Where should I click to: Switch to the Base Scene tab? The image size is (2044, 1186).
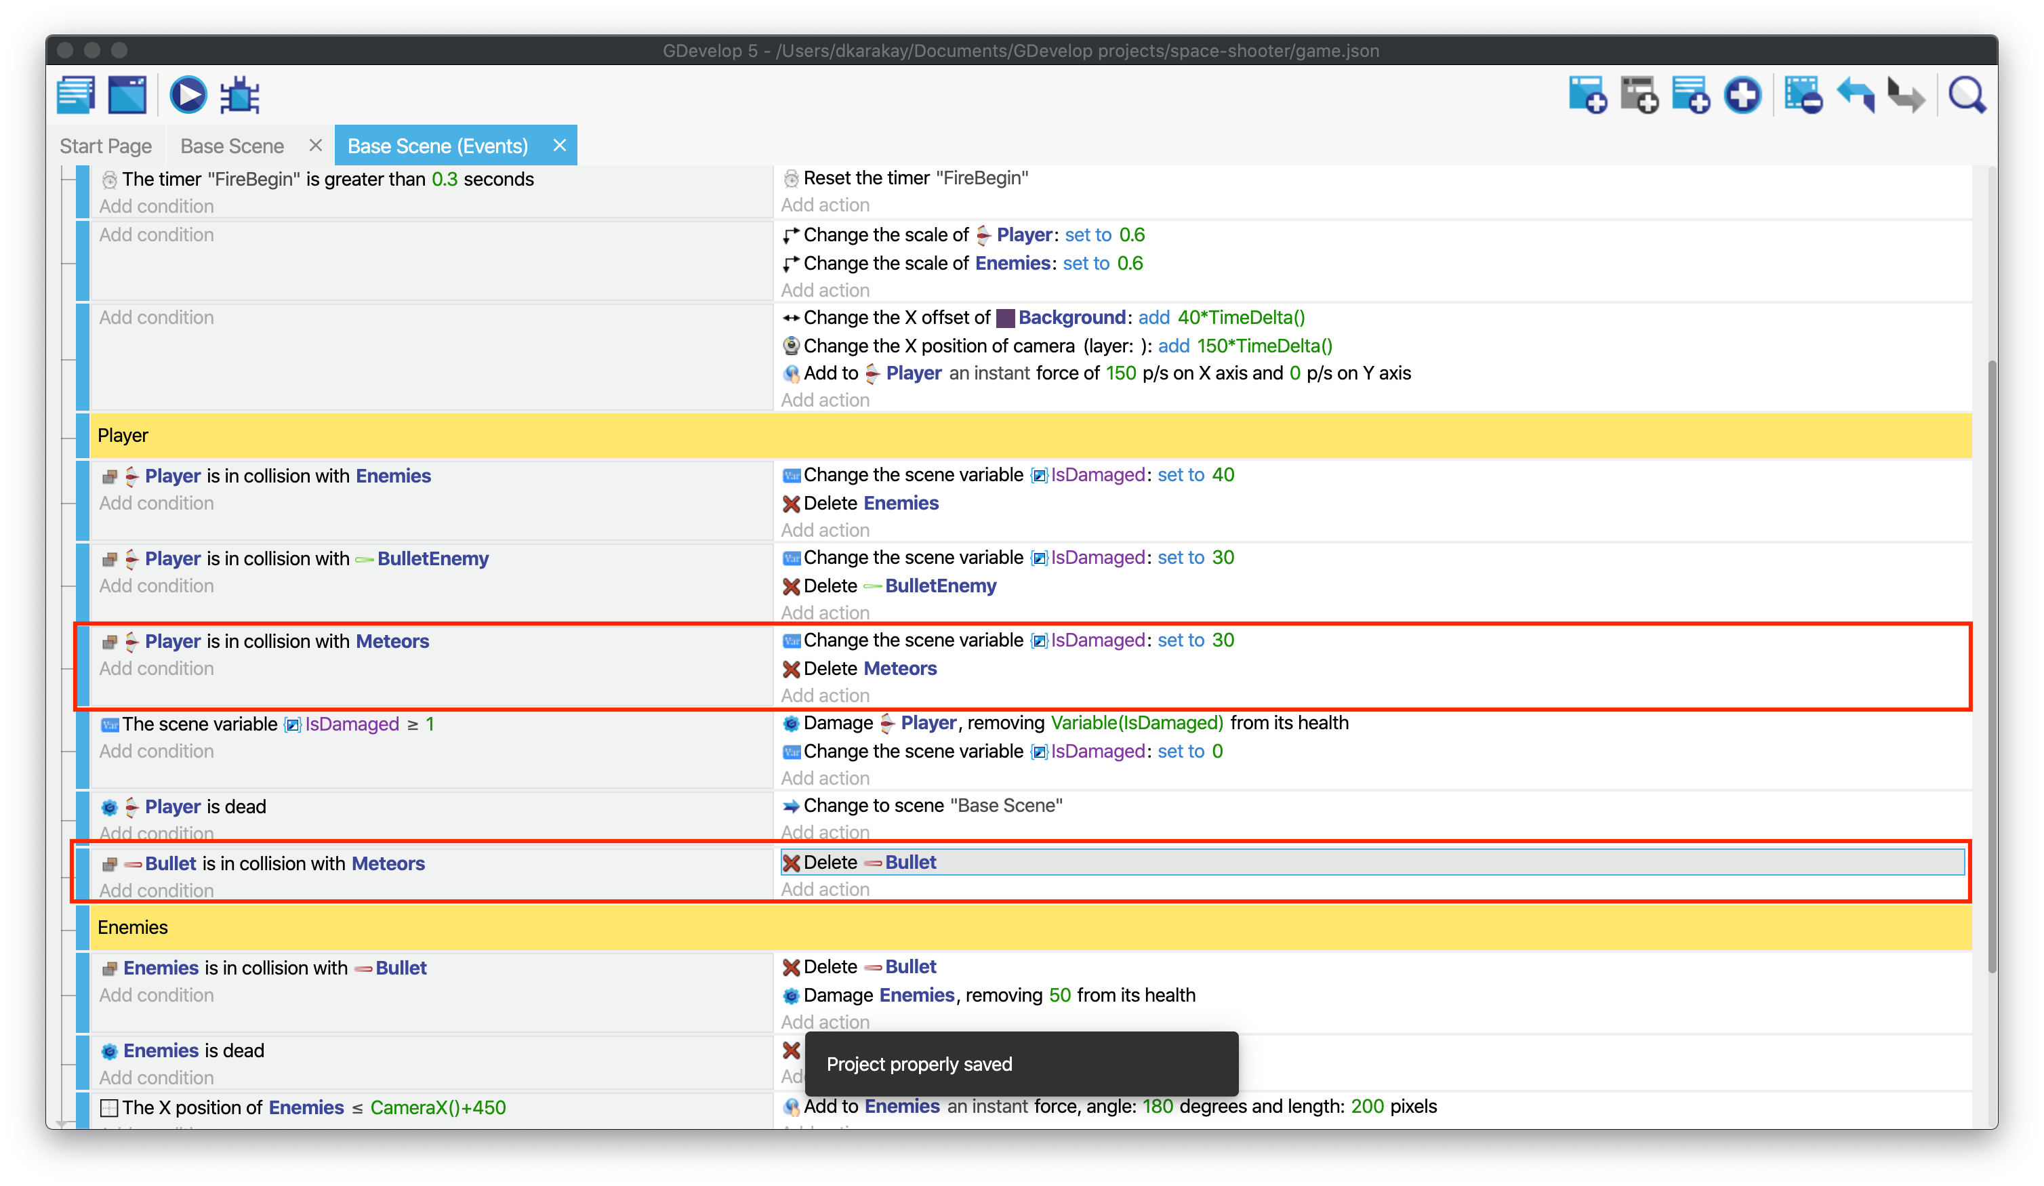click(x=232, y=146)
